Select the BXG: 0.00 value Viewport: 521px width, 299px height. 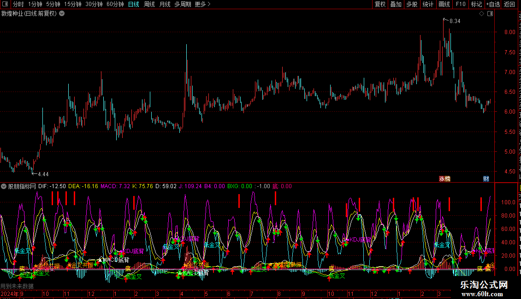tap(240, 186)
